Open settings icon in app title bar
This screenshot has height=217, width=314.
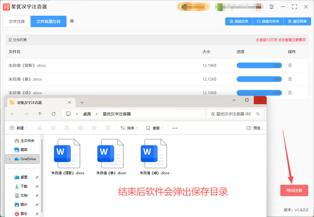pyautogui.click(x=271, y=7)
